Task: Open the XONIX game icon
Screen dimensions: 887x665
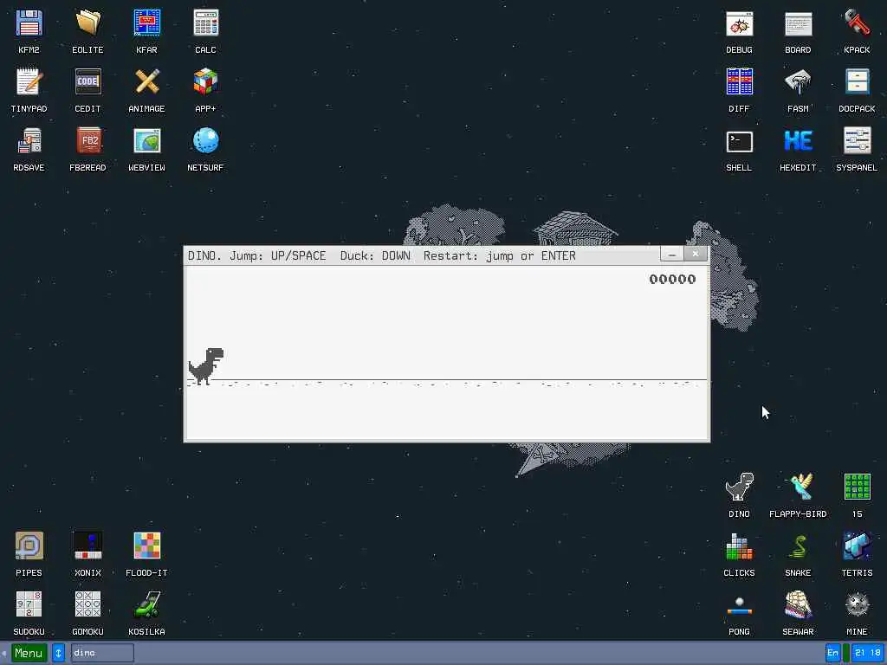Action: pyautogui.click(x=87, y=547)
